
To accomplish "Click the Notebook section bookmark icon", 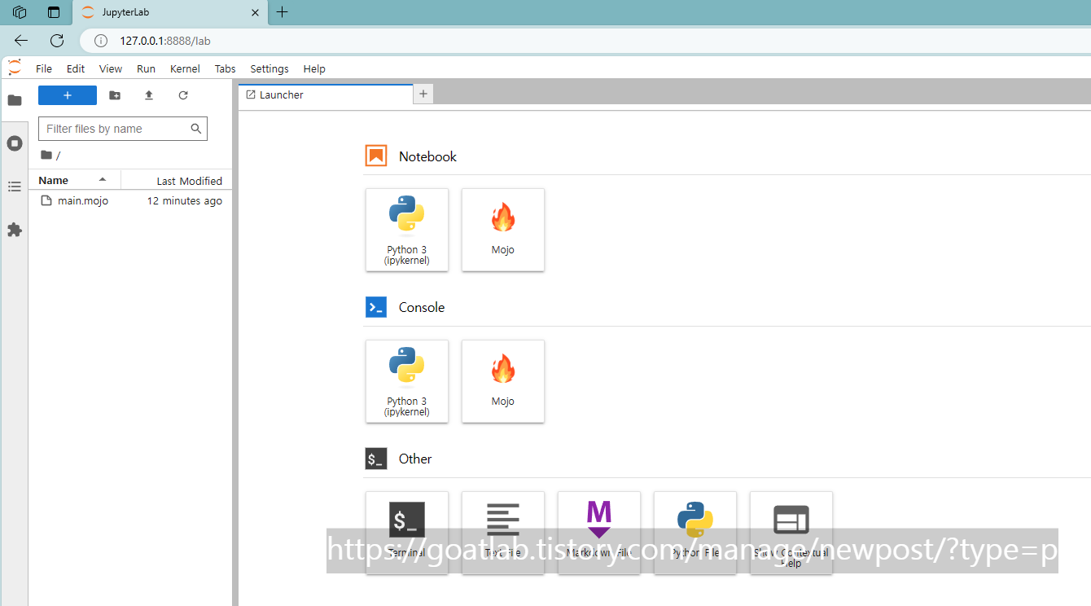I will tap(376, 156).
